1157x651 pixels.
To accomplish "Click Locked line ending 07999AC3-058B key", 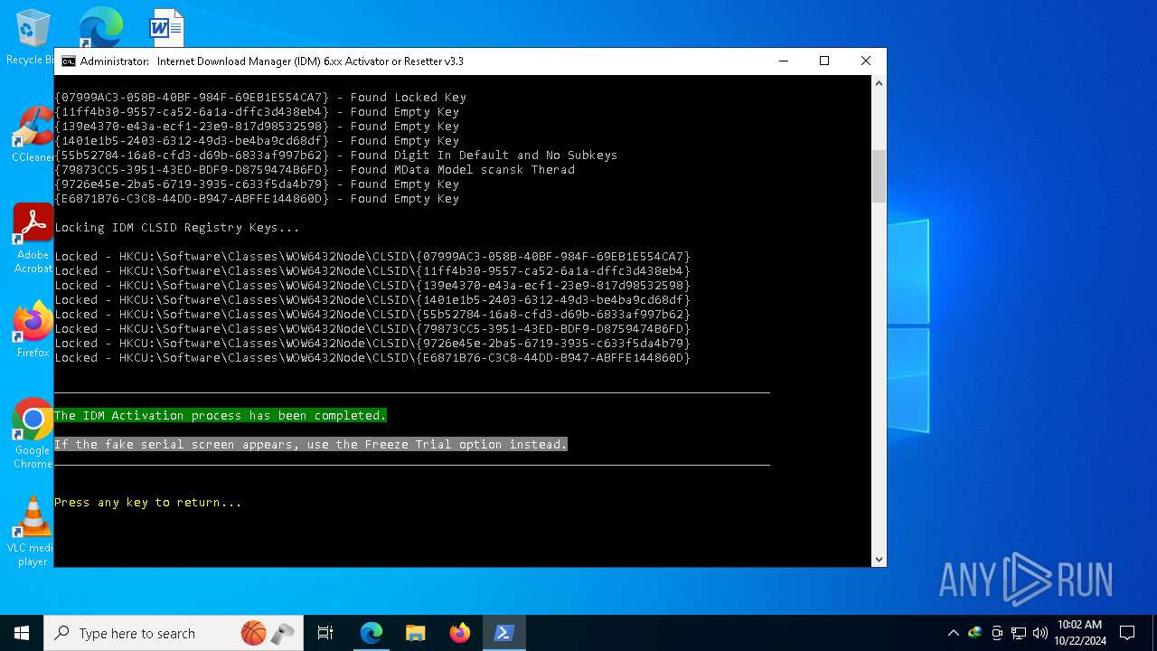I will point(372,257).
